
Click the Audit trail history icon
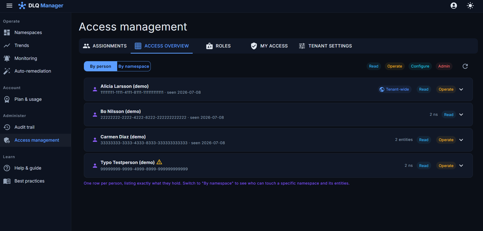click(x=7, y=127)
